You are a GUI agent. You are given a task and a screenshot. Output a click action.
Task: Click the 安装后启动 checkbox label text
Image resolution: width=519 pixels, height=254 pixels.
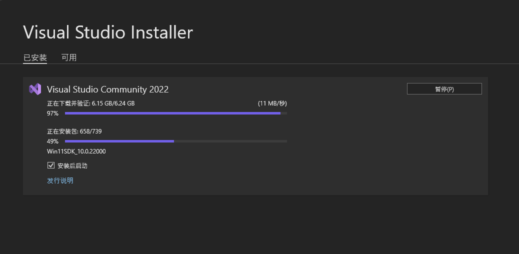point(72,165)
